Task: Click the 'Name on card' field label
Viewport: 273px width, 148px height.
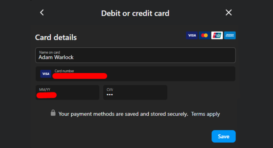Action: [x=49, y=52]
